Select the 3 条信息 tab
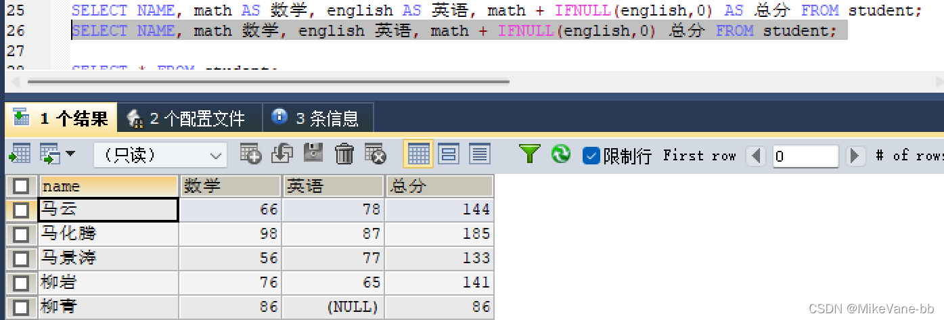Viewport: 944px width, 320px height. coord(318,118)
